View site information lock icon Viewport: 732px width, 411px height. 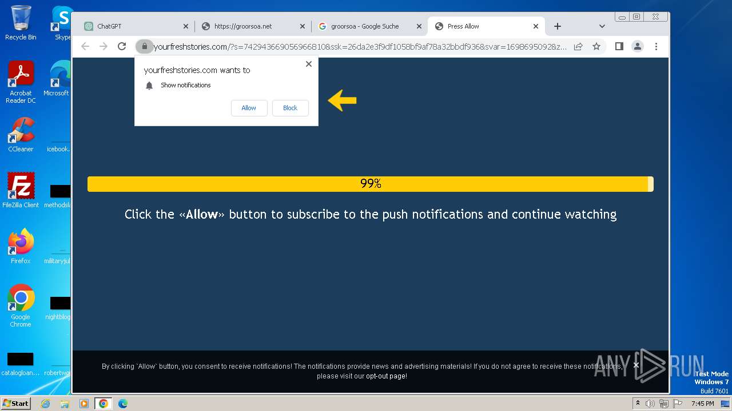point(144,46)
